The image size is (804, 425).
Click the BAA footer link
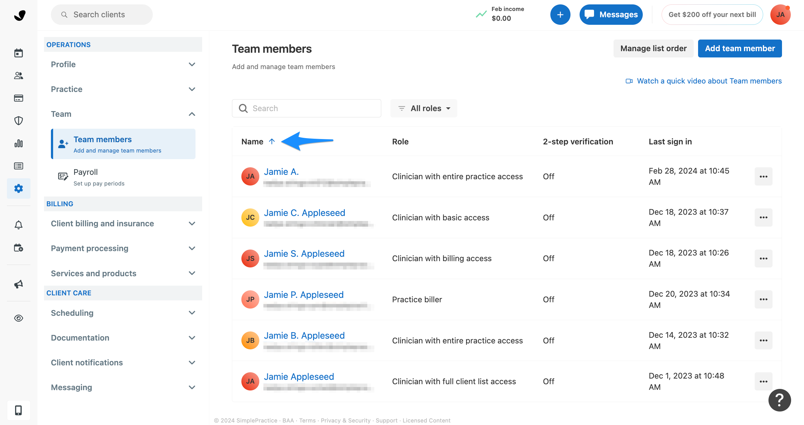coord(288,420)
